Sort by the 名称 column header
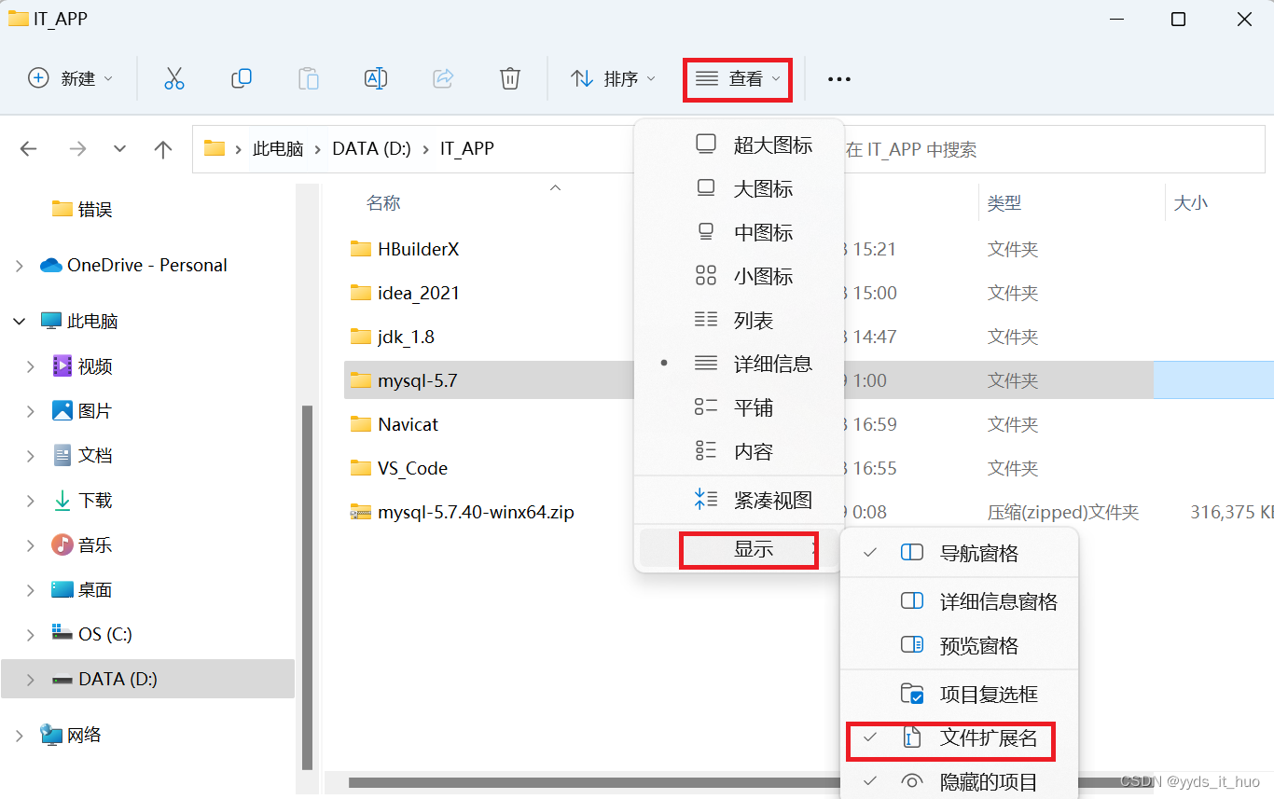Image resolution: width=1274 pixels, height=799 pixels. pyautogui.click(x=383, y=202)
